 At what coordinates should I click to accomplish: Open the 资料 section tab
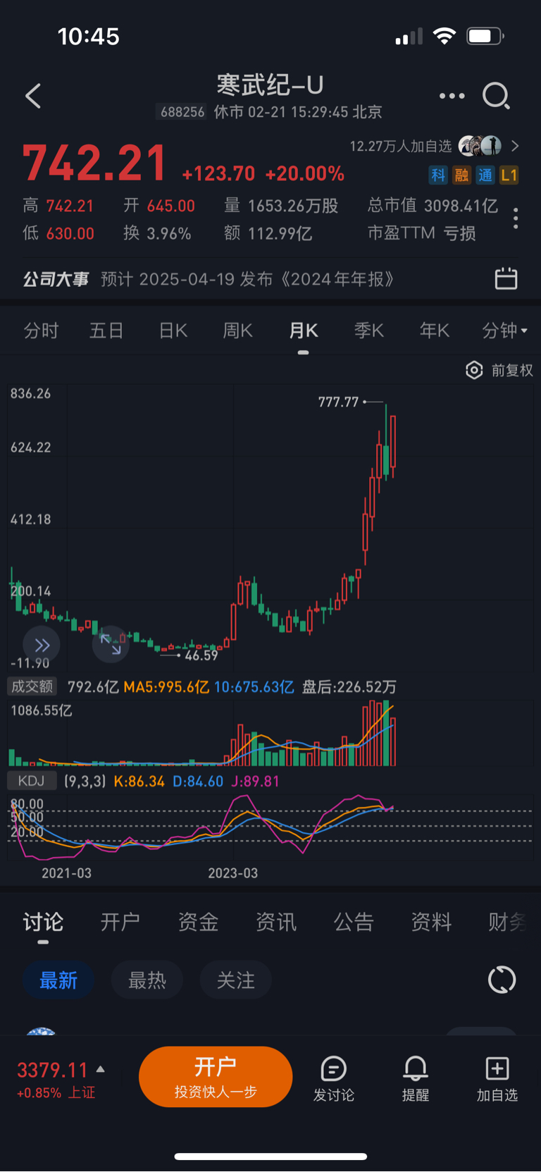pyautogui.click(x=431, y=922)
